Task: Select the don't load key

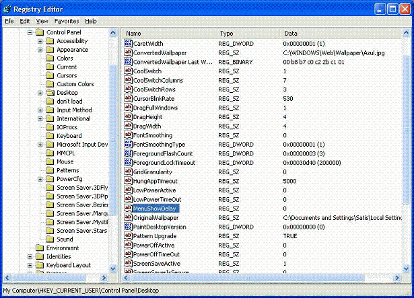Action: tap(69, 102)
